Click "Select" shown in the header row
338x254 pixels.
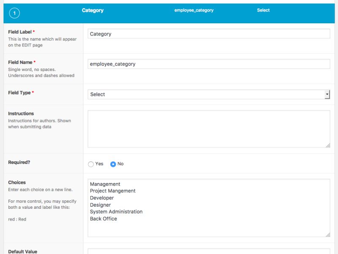(x=263, y=10)
